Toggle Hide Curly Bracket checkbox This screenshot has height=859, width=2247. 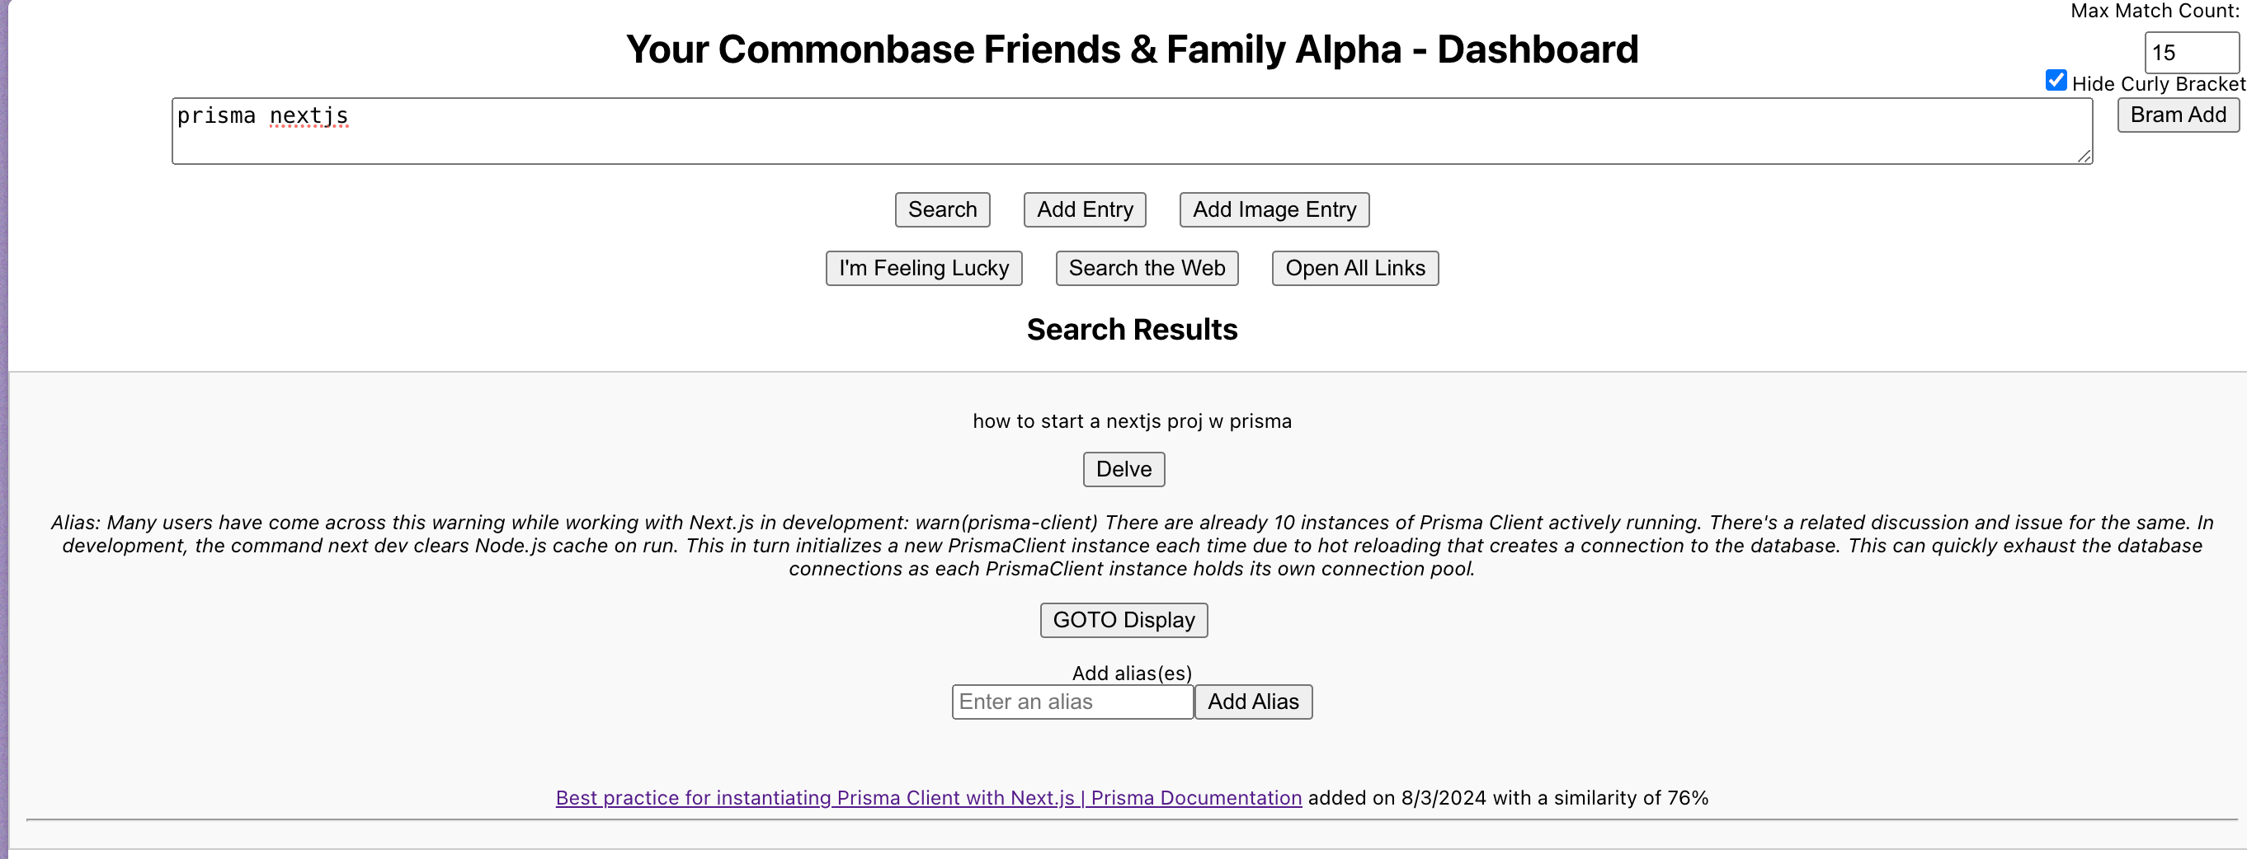[x=2056, y=81]
